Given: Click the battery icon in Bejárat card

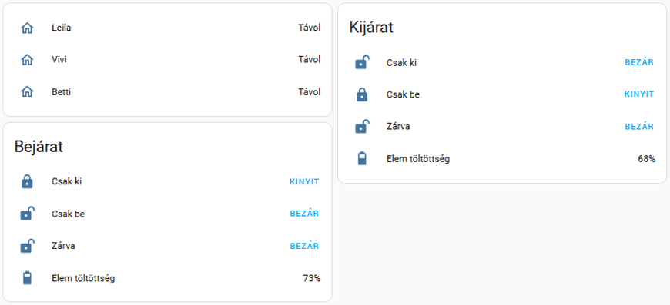Looking at the screenshot, I should (x=27, y=278).
